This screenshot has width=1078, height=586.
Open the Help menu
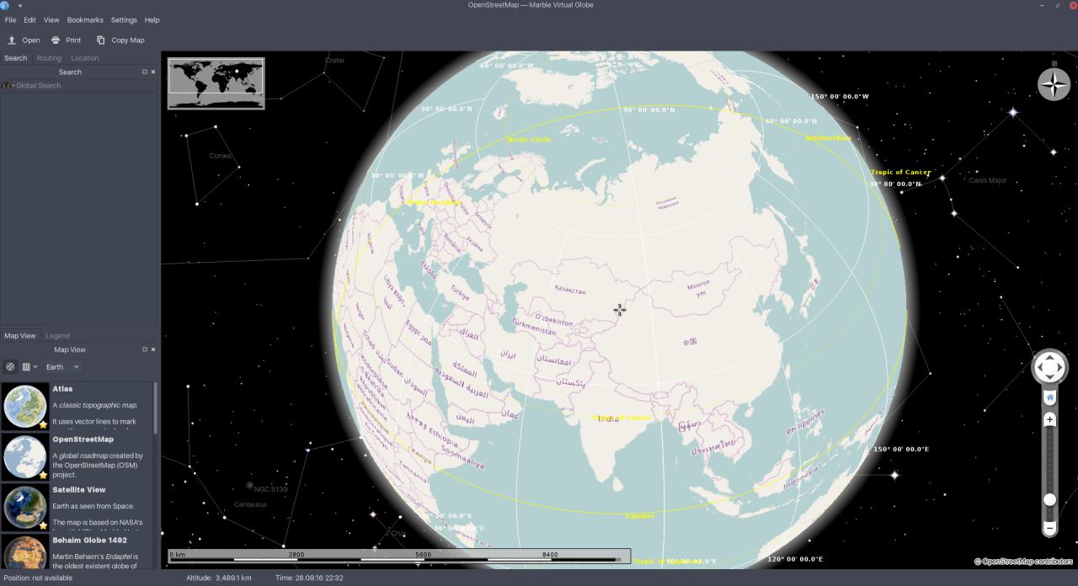(152, 19)
